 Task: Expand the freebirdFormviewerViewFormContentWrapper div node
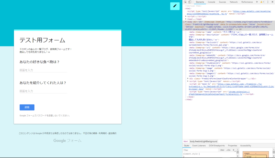(188, 78)
